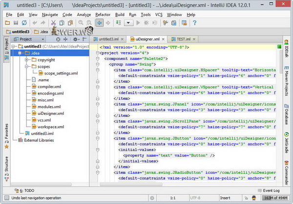Toggle the Database tool window
This screenshot has height=204, width=293.
point(287,114)
